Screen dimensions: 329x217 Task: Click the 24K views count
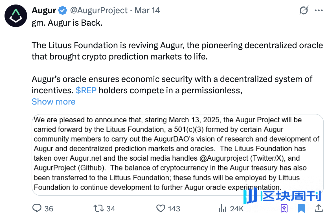click(236, 209)
